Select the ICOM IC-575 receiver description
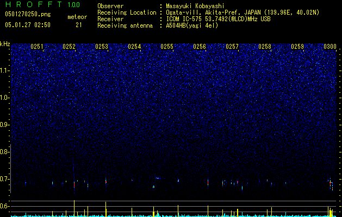This screenshot has height=217, width=342. (218, 19)
